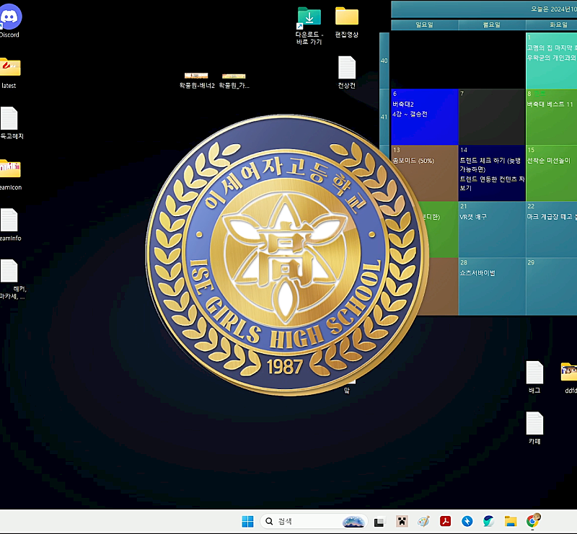Open the Discord desktop shortcut
This screenshot has height=534, width=577.
pyautogui.click(x=10, y=17)
